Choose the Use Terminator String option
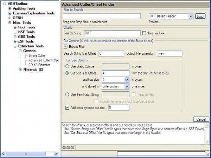This screenshot has width=211, height=158. (x=68, y=94)
